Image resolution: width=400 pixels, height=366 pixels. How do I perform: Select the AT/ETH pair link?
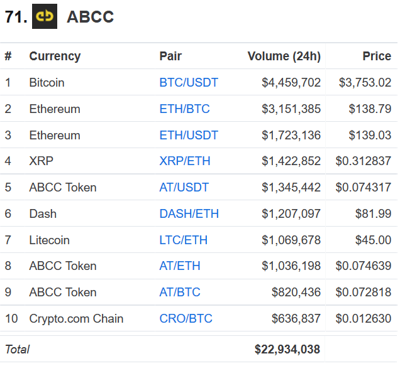[180, 266]
